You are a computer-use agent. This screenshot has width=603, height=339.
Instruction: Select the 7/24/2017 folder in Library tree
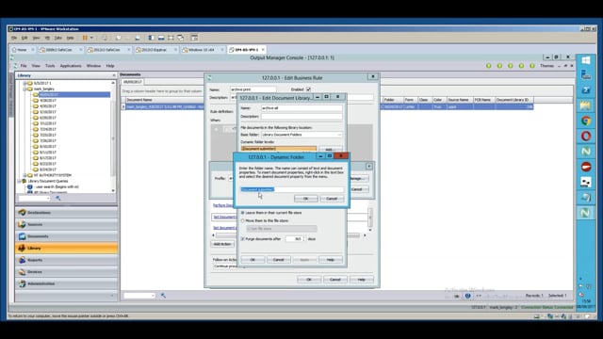(x=48, y=129)
